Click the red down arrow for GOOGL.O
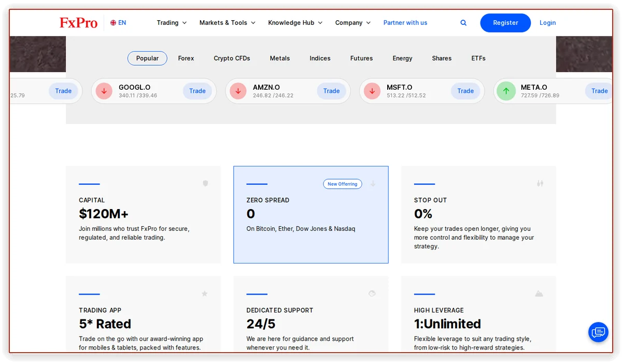The width and height of the screenshot is (622, 362). click(x=104, y=91)
